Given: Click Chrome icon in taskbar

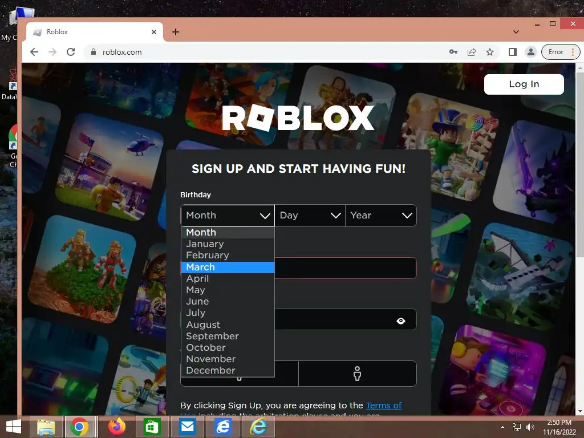Looking at the screenshot, I should click(x=79, y=427).
